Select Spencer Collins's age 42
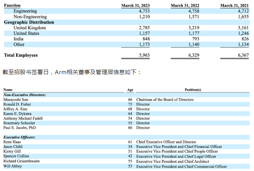This screenshot has width=254, height=171. 130,156
